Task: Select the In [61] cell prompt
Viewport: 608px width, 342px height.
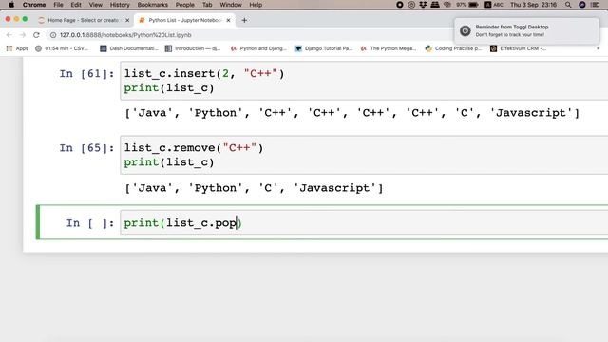Action: click(x=86, y=74)
